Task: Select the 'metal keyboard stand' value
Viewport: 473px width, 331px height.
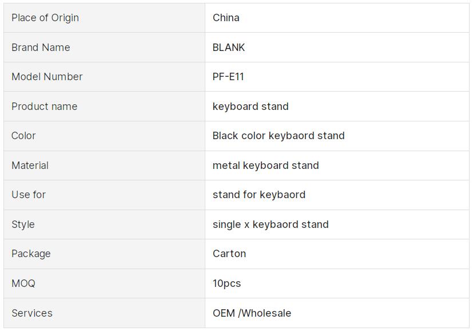Action: pyautogui.click(x=265, y=165)
